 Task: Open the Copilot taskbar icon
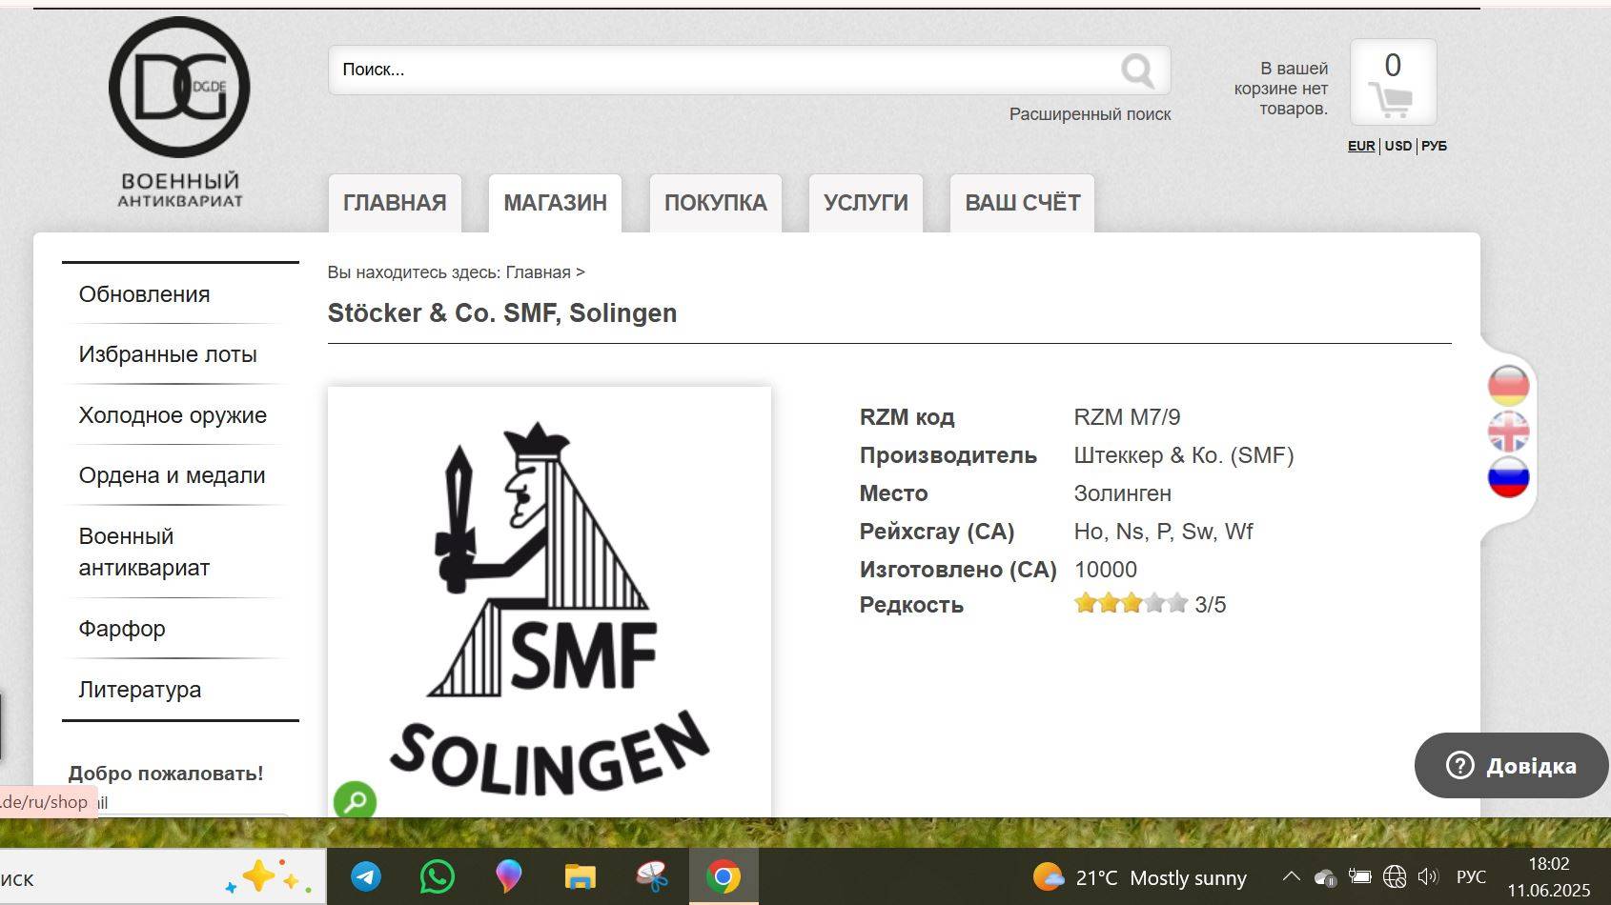[x=508, y=876]
